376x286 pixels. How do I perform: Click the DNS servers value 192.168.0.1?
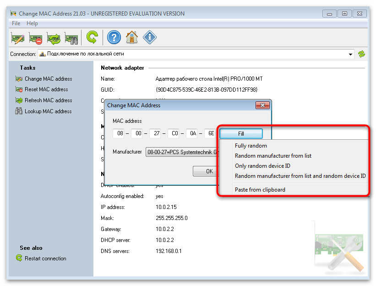169,251
